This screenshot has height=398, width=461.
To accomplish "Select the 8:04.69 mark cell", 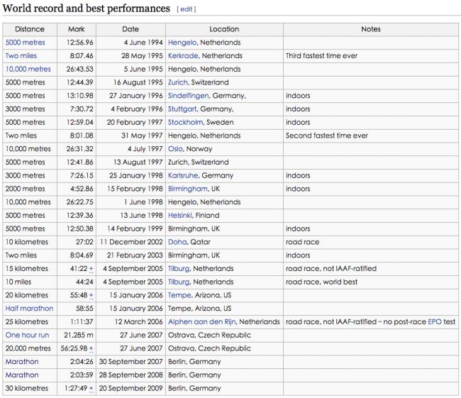I will pyautogui.click(x=77, y=255).
